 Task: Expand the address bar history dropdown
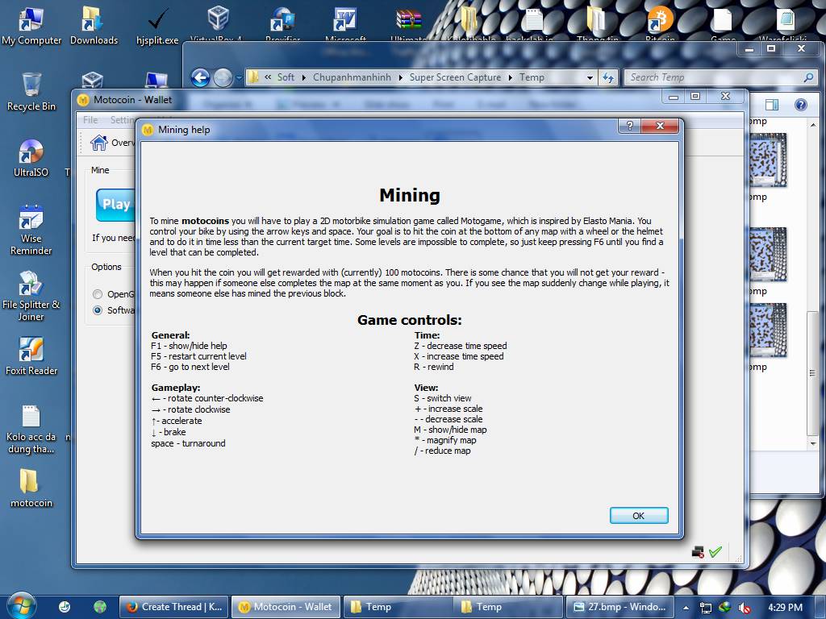point(590,78)
